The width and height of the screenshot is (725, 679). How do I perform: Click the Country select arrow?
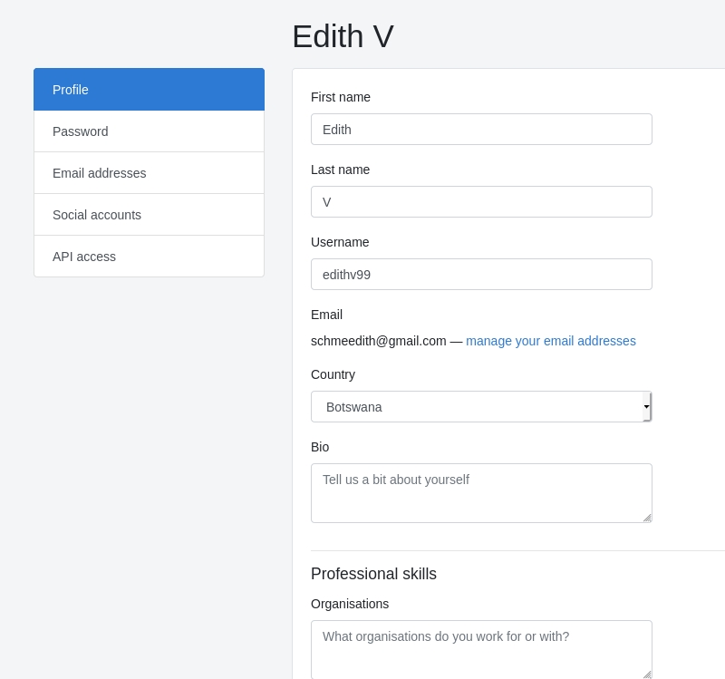coord(646,407)
